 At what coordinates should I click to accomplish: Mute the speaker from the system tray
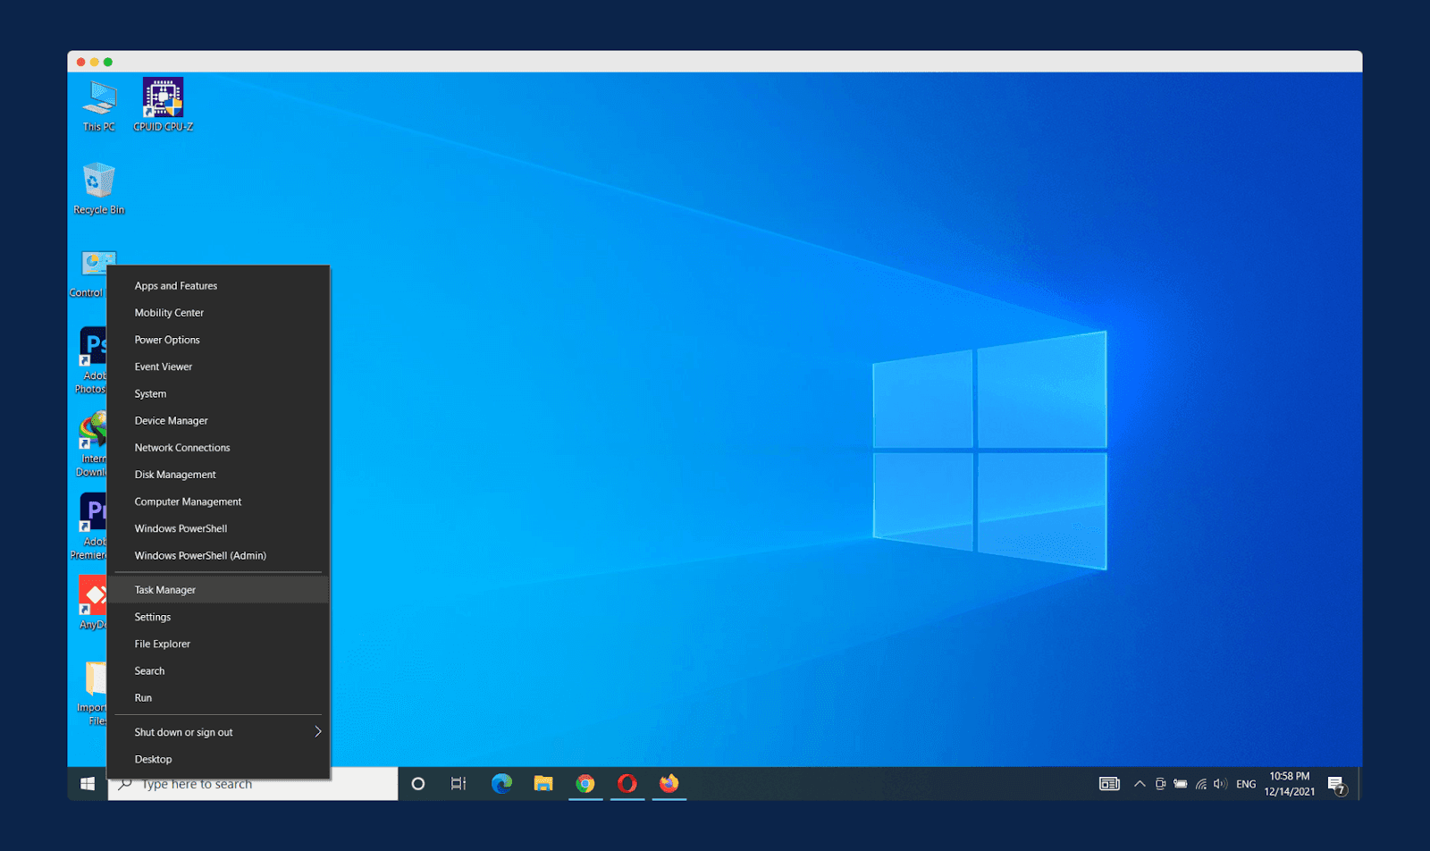click(1221, 784)
